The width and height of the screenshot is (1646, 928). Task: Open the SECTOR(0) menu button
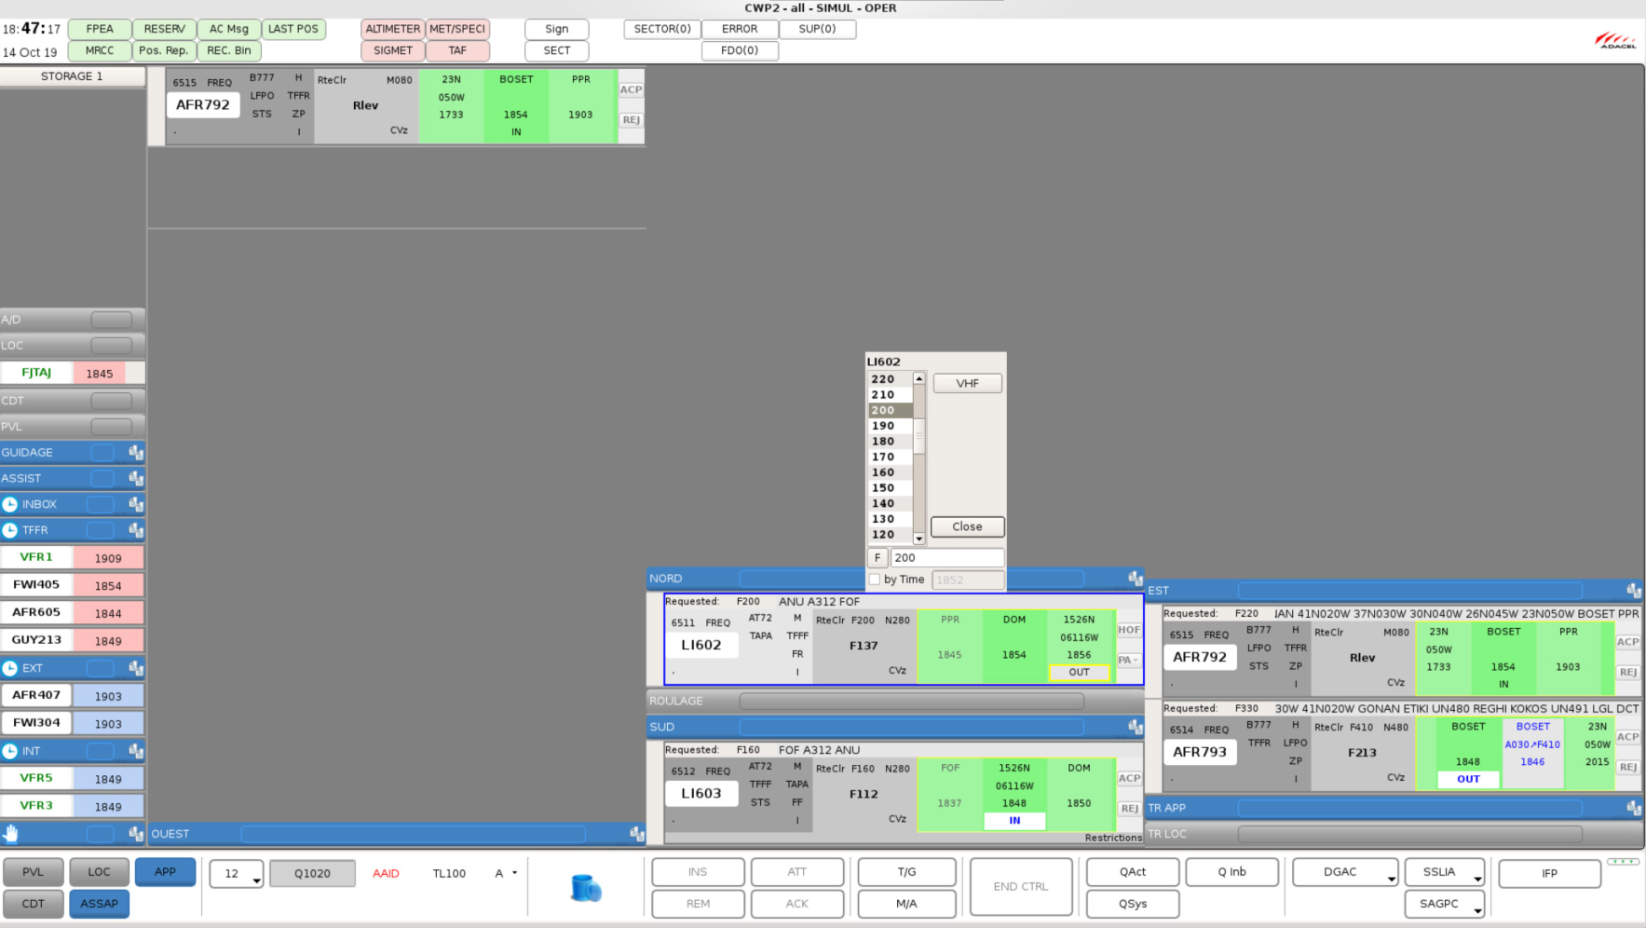[x=662, y=29]
